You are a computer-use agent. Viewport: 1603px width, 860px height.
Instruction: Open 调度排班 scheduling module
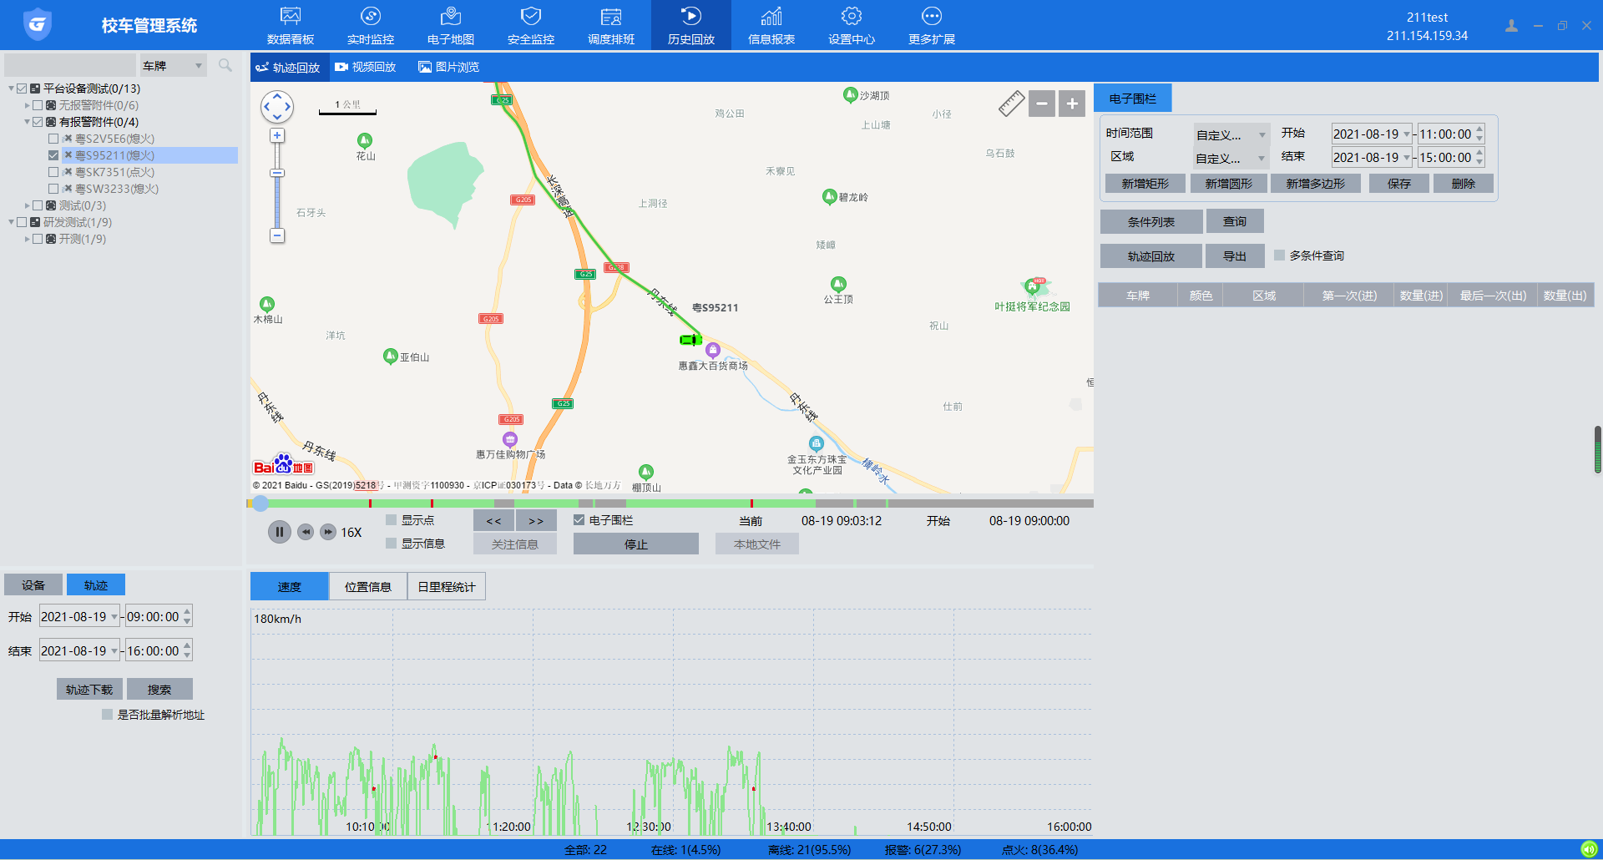click(611, 25)
